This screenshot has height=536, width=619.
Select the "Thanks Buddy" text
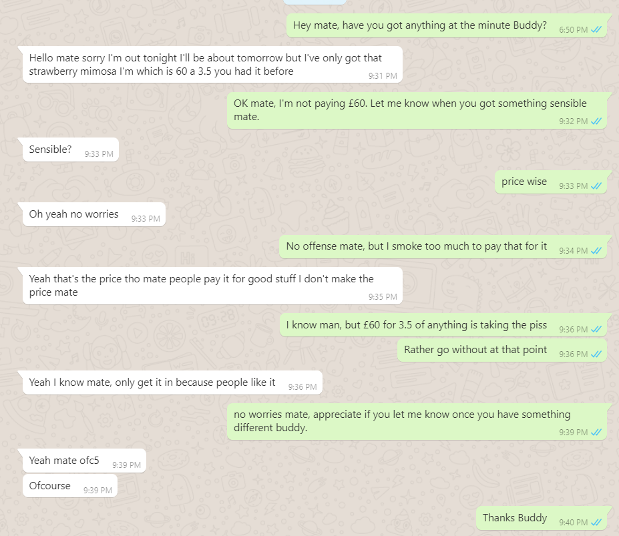pyautogui.click(x=515, y=518)
